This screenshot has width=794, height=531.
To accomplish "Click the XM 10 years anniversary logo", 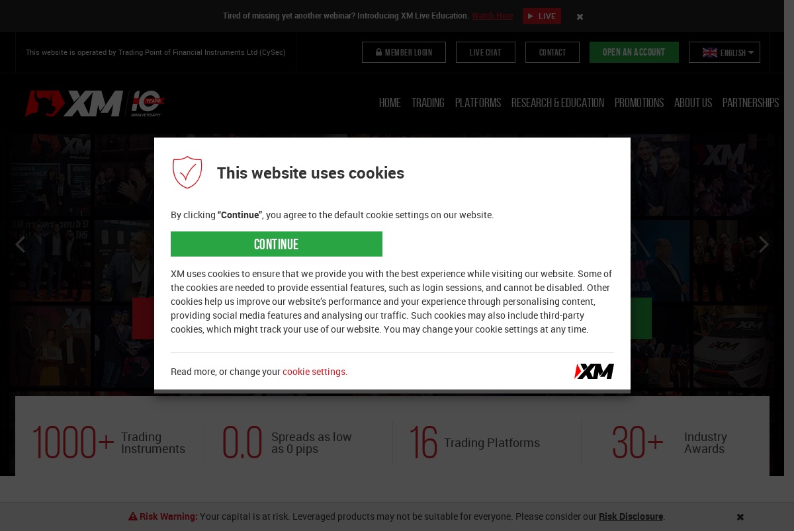I will point(95,103).
